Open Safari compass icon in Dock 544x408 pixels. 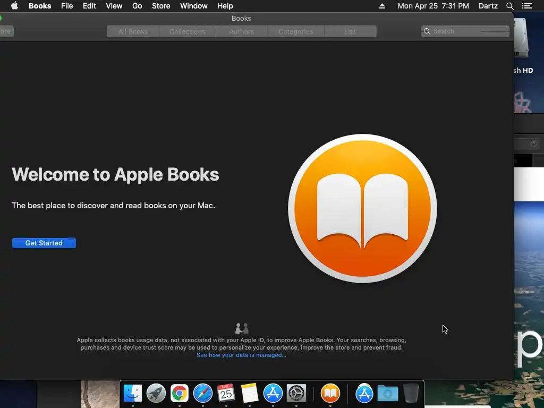tap(203, 393)
